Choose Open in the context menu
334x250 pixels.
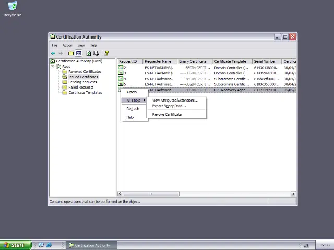pyautogui.click(x=135, y=92)
